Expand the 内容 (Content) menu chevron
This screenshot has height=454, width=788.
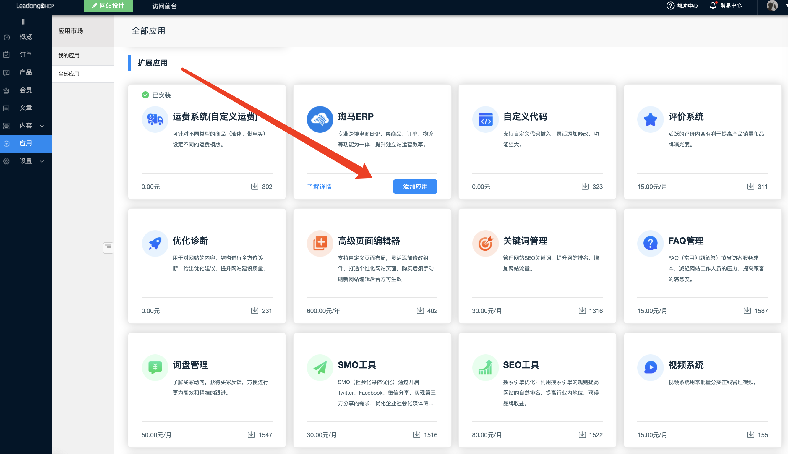click(42, 126)
